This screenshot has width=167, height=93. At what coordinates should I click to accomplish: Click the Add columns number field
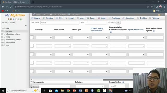(x=96, y=22)
